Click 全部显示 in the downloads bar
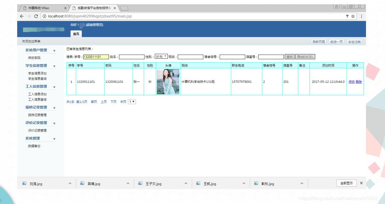Image resolution: width=385 pixels, height=204 pixels. [347, 183]
